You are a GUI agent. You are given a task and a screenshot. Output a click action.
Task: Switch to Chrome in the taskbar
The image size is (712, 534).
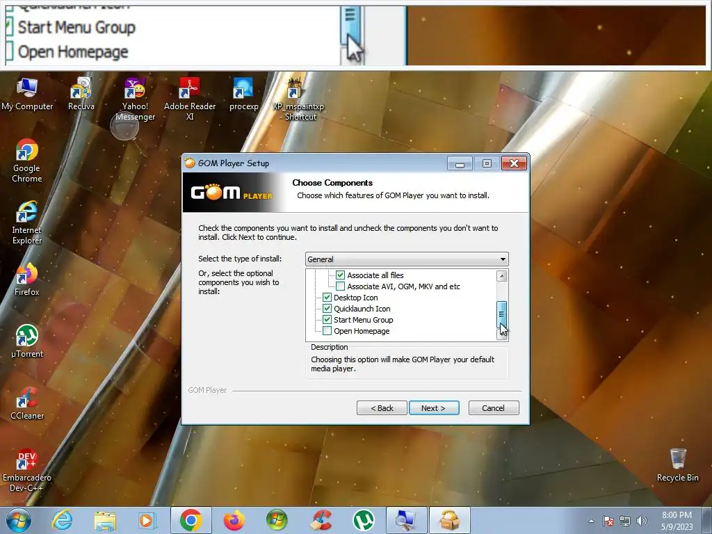191,520
